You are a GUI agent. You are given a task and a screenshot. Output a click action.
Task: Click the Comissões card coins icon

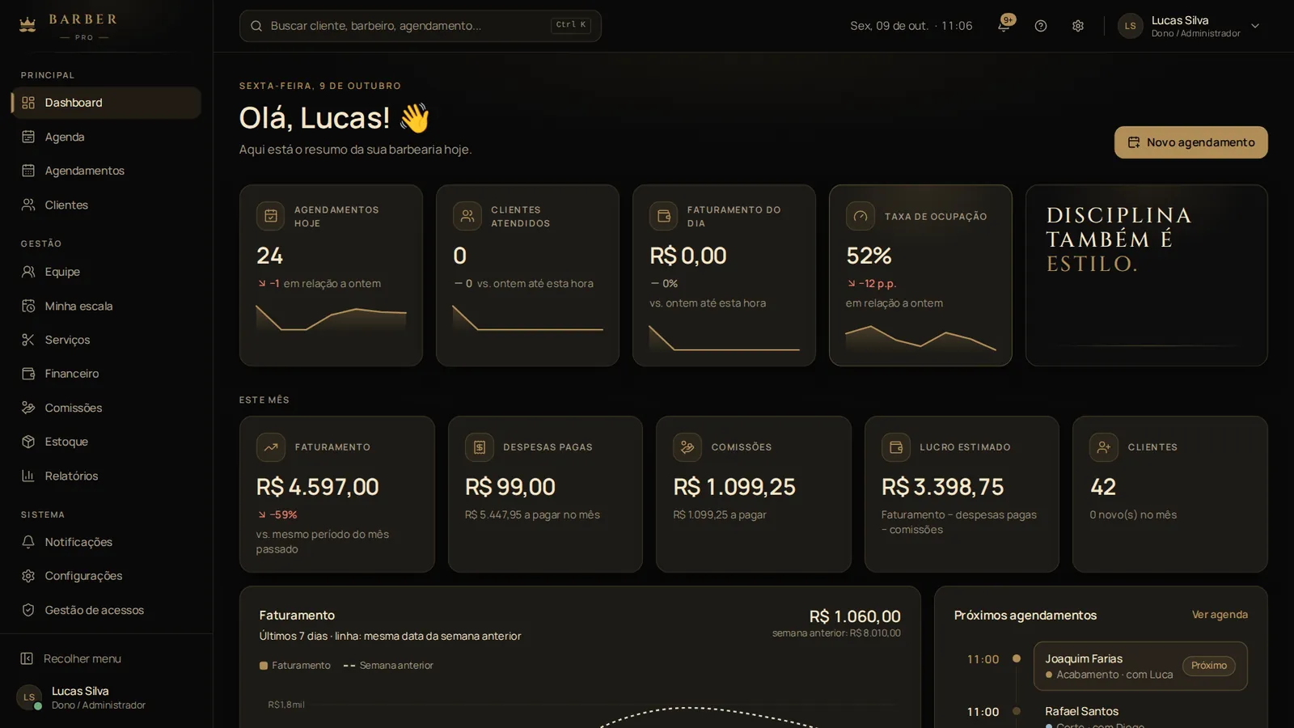(687, 447)
